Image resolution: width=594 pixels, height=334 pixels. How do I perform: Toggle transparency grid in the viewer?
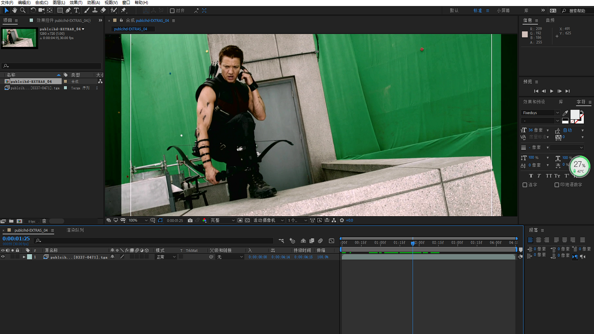point(247,220)
